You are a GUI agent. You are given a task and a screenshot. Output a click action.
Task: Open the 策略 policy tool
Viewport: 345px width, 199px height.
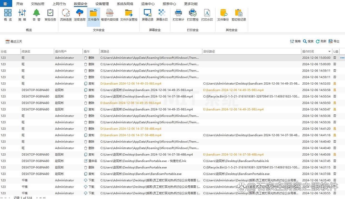(22, 15)
